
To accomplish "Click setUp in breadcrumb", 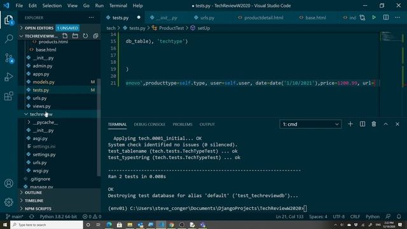I will point(203,28).
